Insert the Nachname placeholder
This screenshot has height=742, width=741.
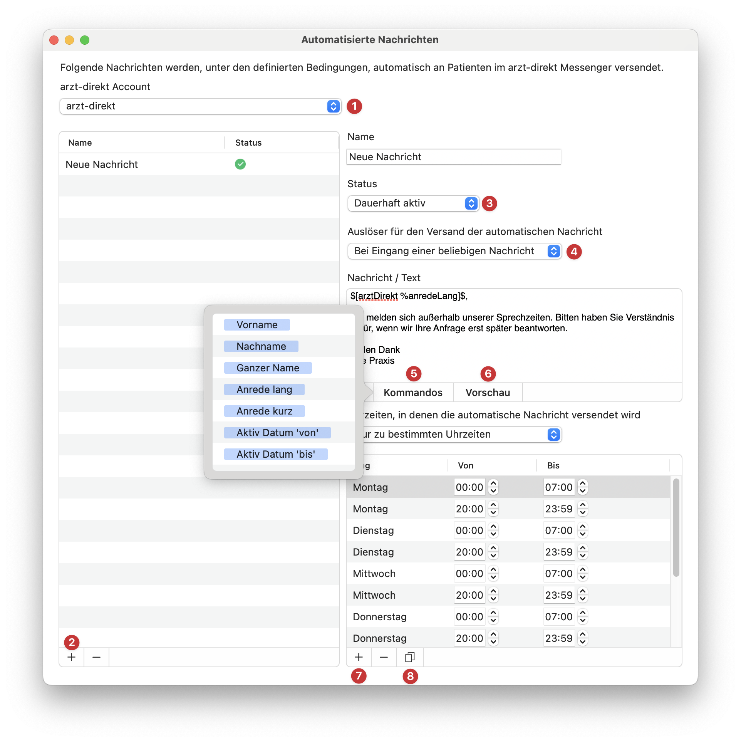coord(261,346)
